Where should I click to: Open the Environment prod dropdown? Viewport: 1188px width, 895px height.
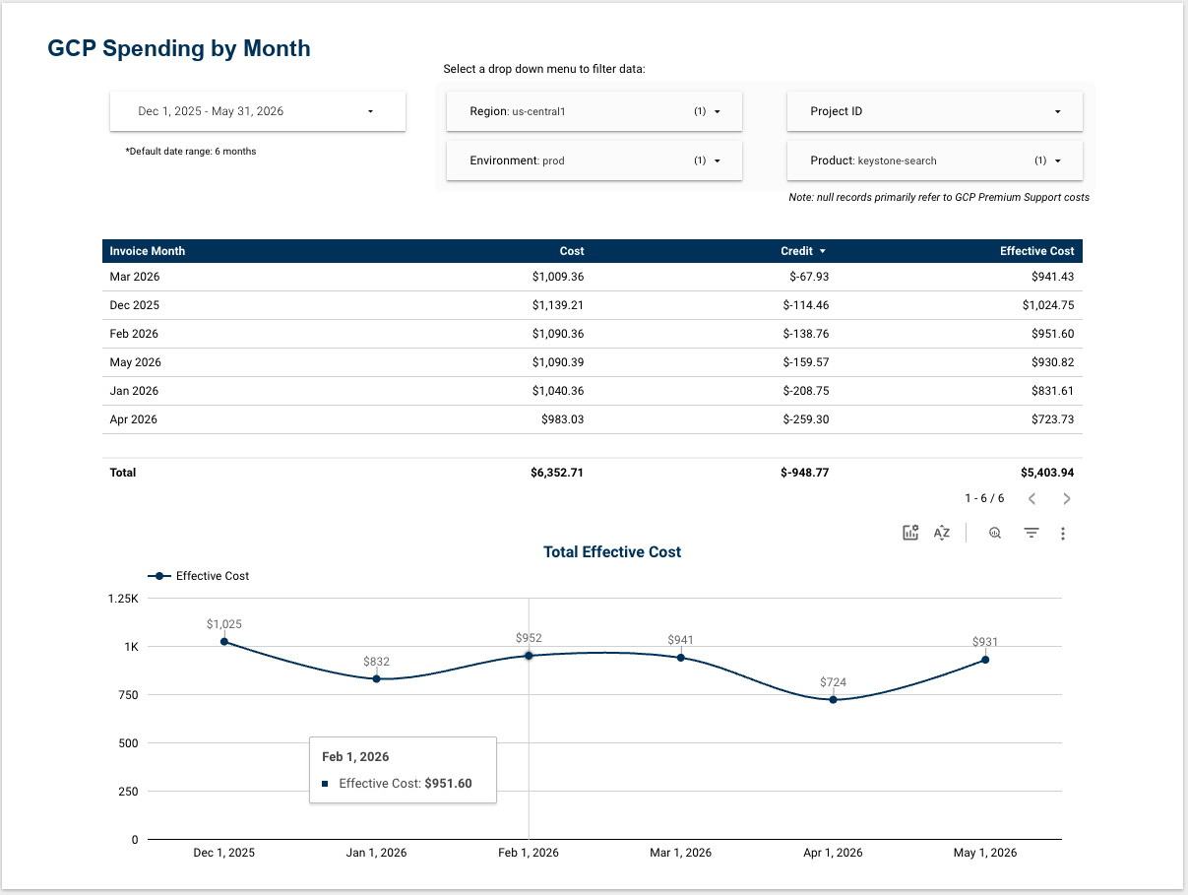coord(594,160)
